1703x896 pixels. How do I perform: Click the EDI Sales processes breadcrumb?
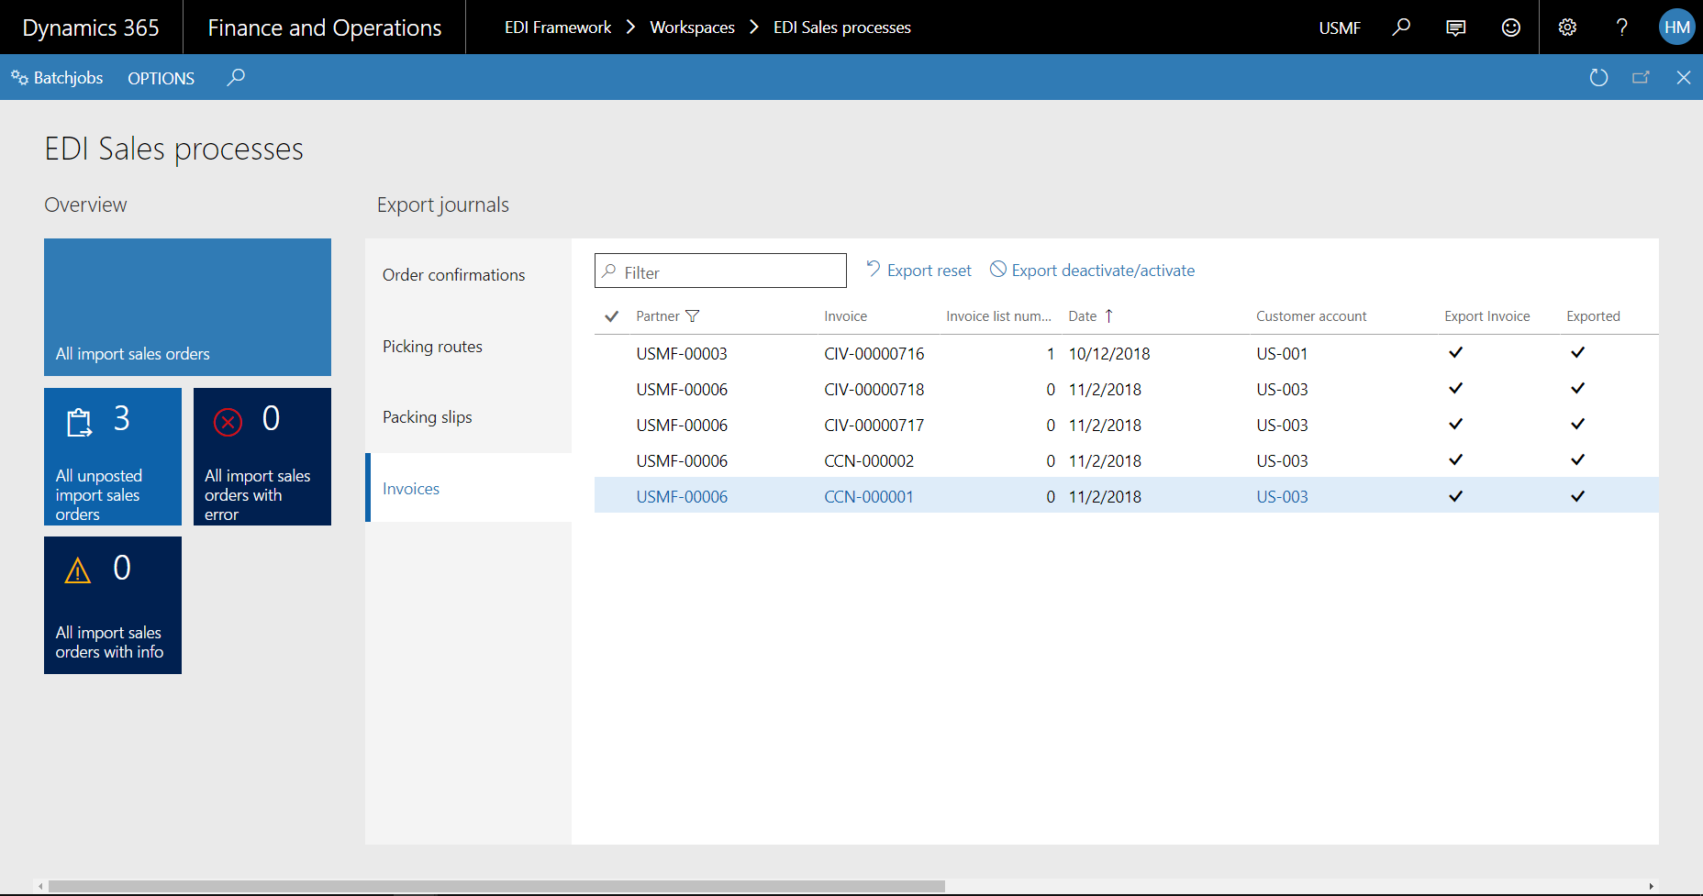(842, 28)
